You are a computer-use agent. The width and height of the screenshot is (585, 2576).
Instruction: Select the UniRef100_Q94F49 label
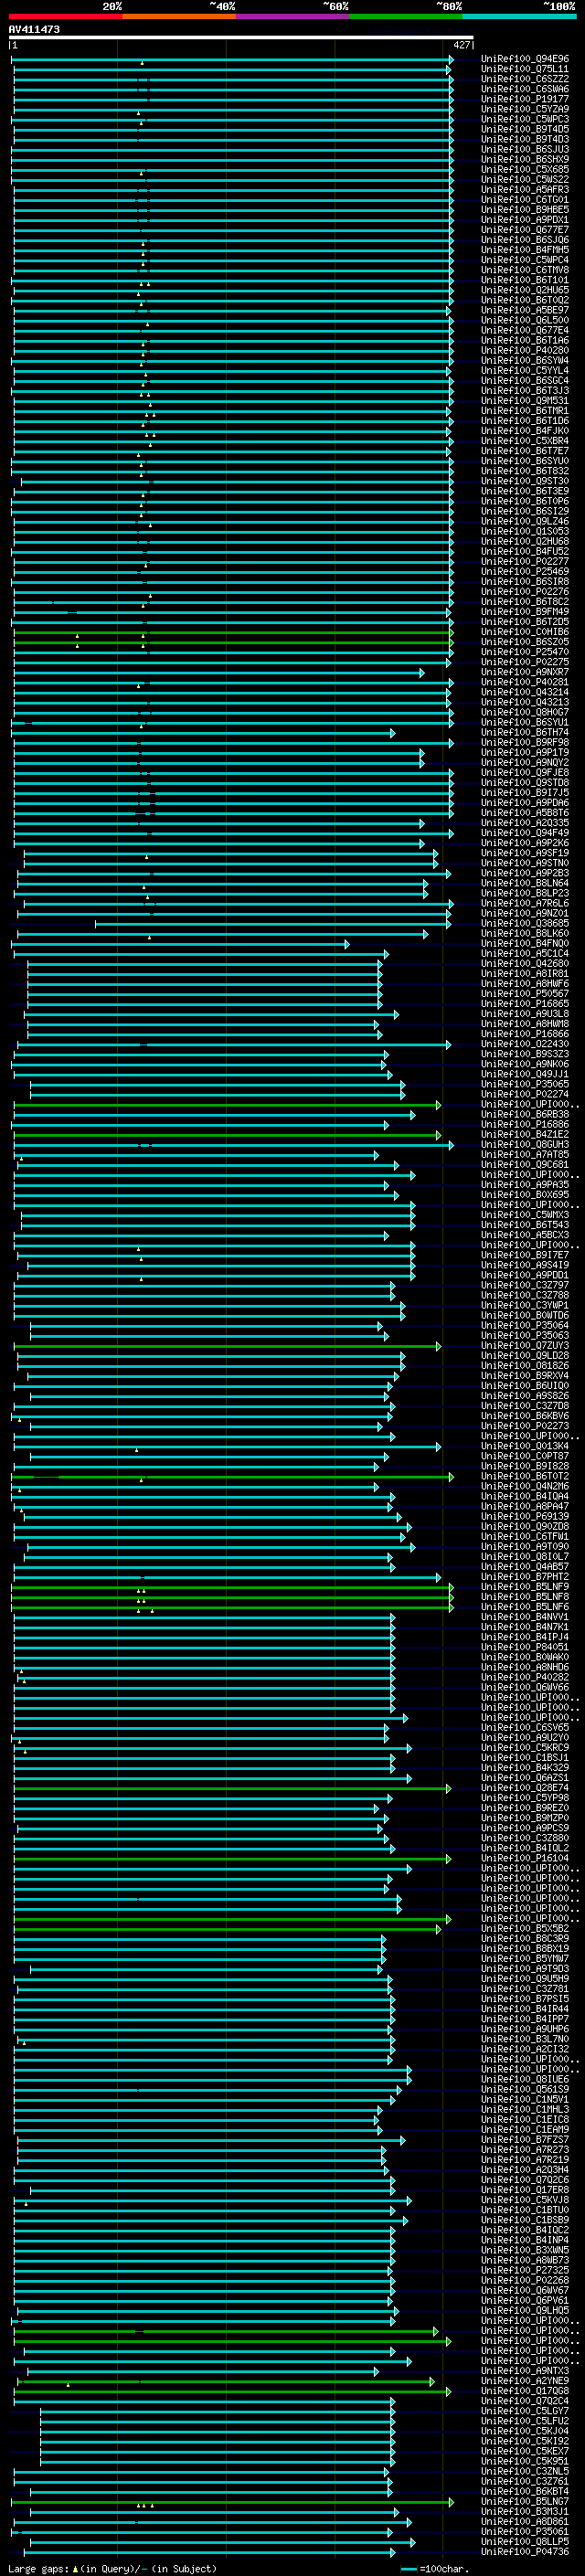525,833
